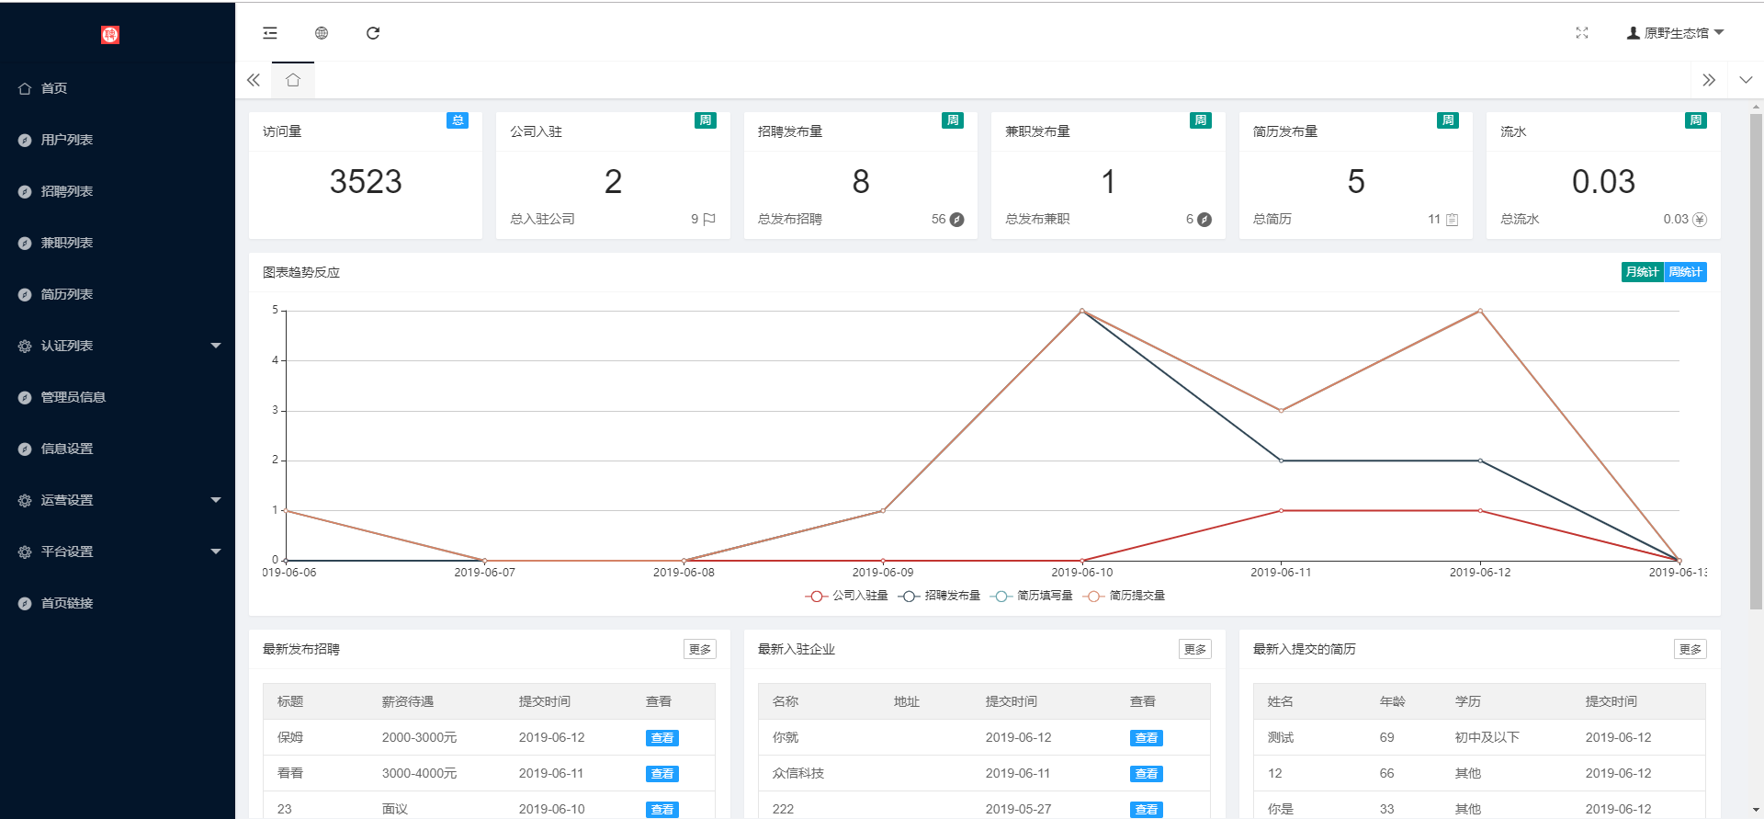Expand the 运营设置 submenu

point(118,500)
